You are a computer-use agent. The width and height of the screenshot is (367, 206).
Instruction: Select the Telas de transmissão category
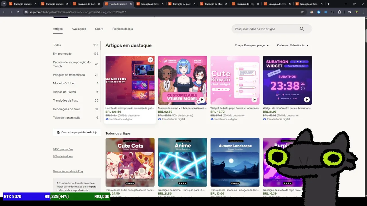(76, 118)
